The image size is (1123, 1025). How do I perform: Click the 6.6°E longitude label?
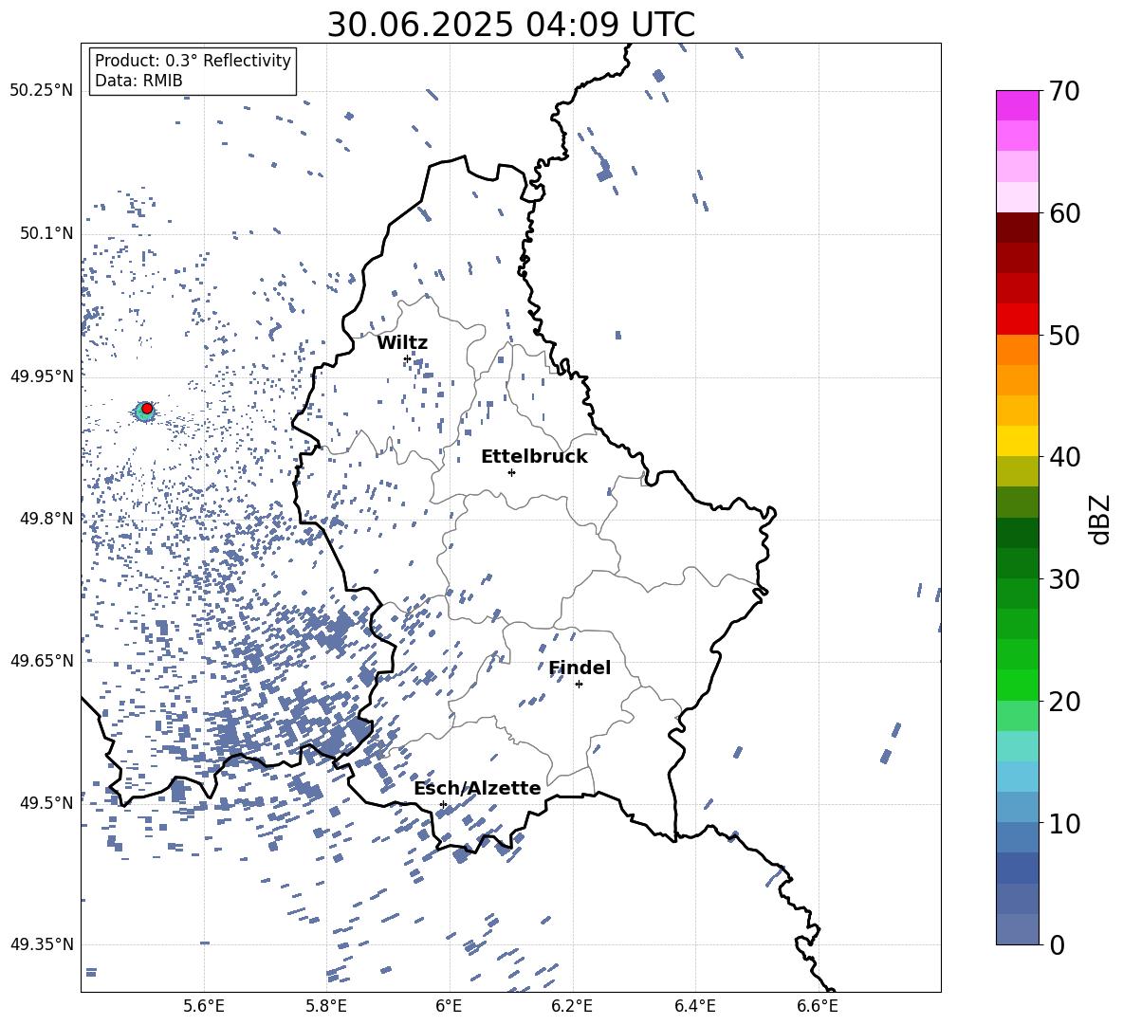(818, 1006)
